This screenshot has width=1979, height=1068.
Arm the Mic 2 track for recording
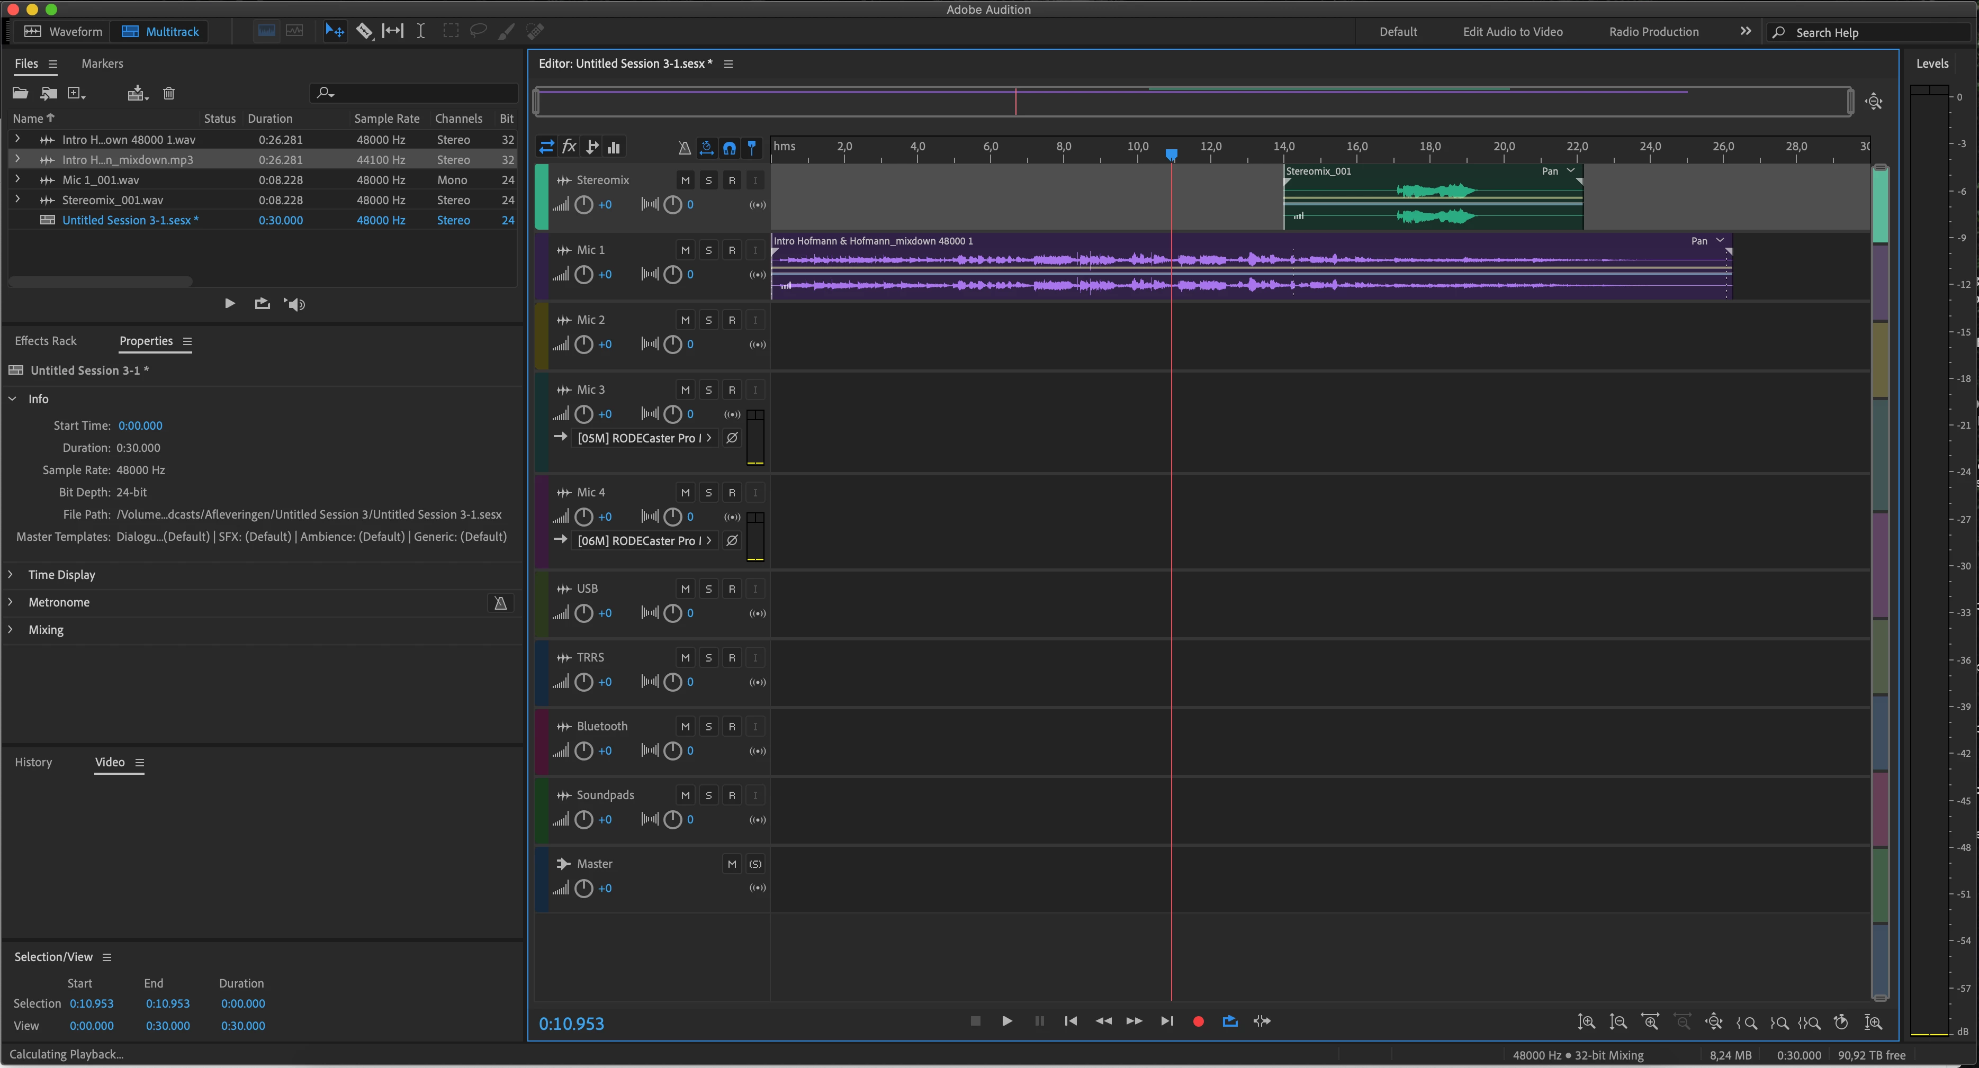pyautogui.click(x=731, y=320)
